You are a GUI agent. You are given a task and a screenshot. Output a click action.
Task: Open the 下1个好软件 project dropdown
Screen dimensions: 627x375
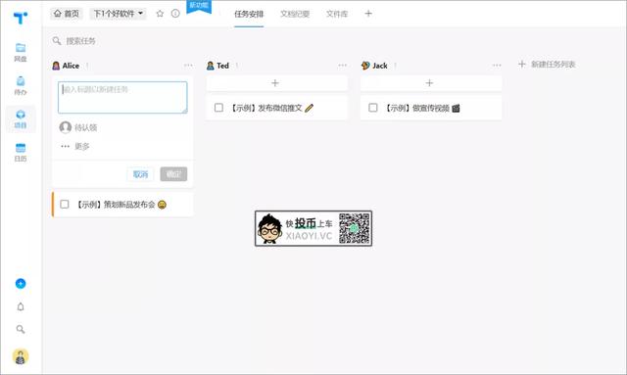[118, 14]
